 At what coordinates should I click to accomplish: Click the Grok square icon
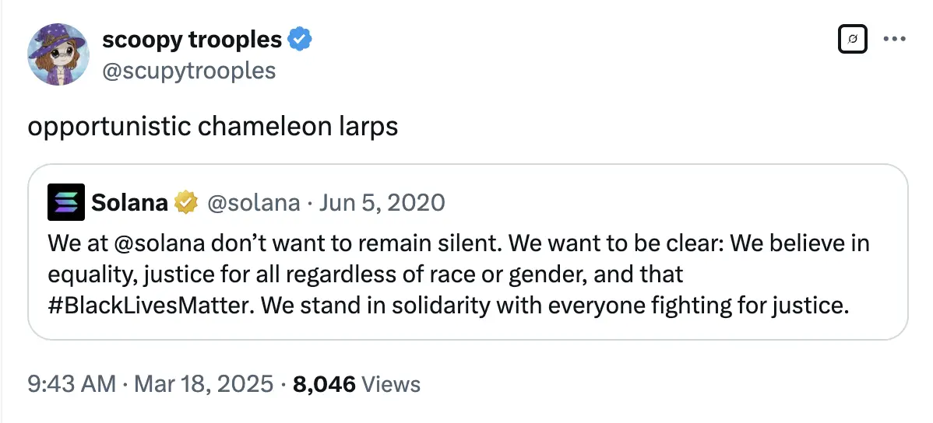click(854, 40)
